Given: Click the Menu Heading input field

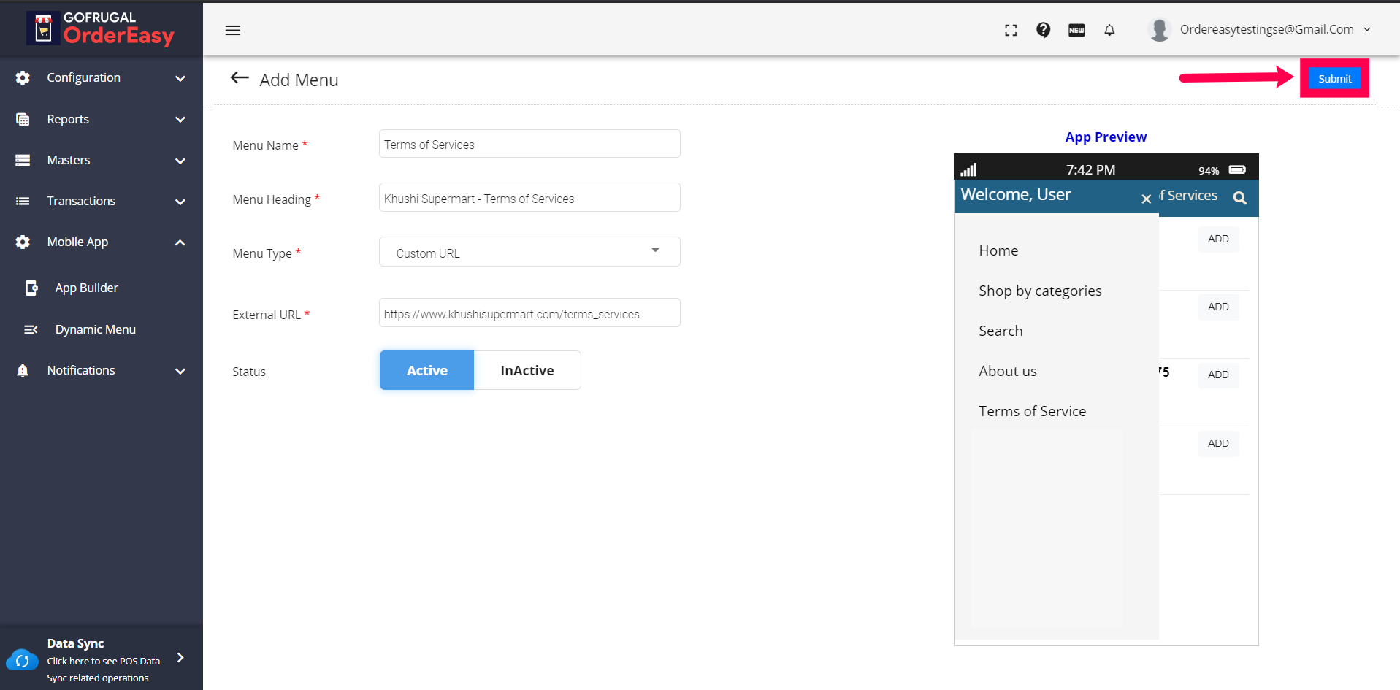Looking at the screenshot, I should [x=529, y=198].
